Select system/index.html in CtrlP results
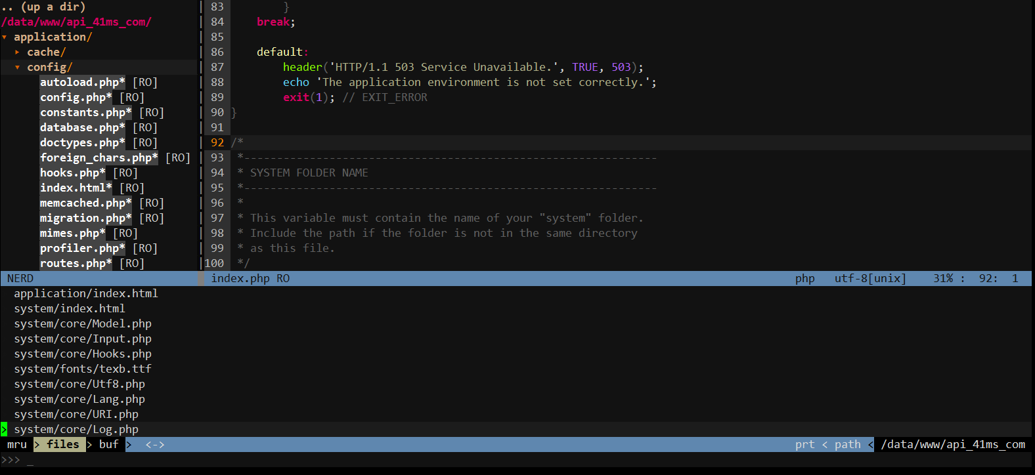 click(x=70, y=309)
